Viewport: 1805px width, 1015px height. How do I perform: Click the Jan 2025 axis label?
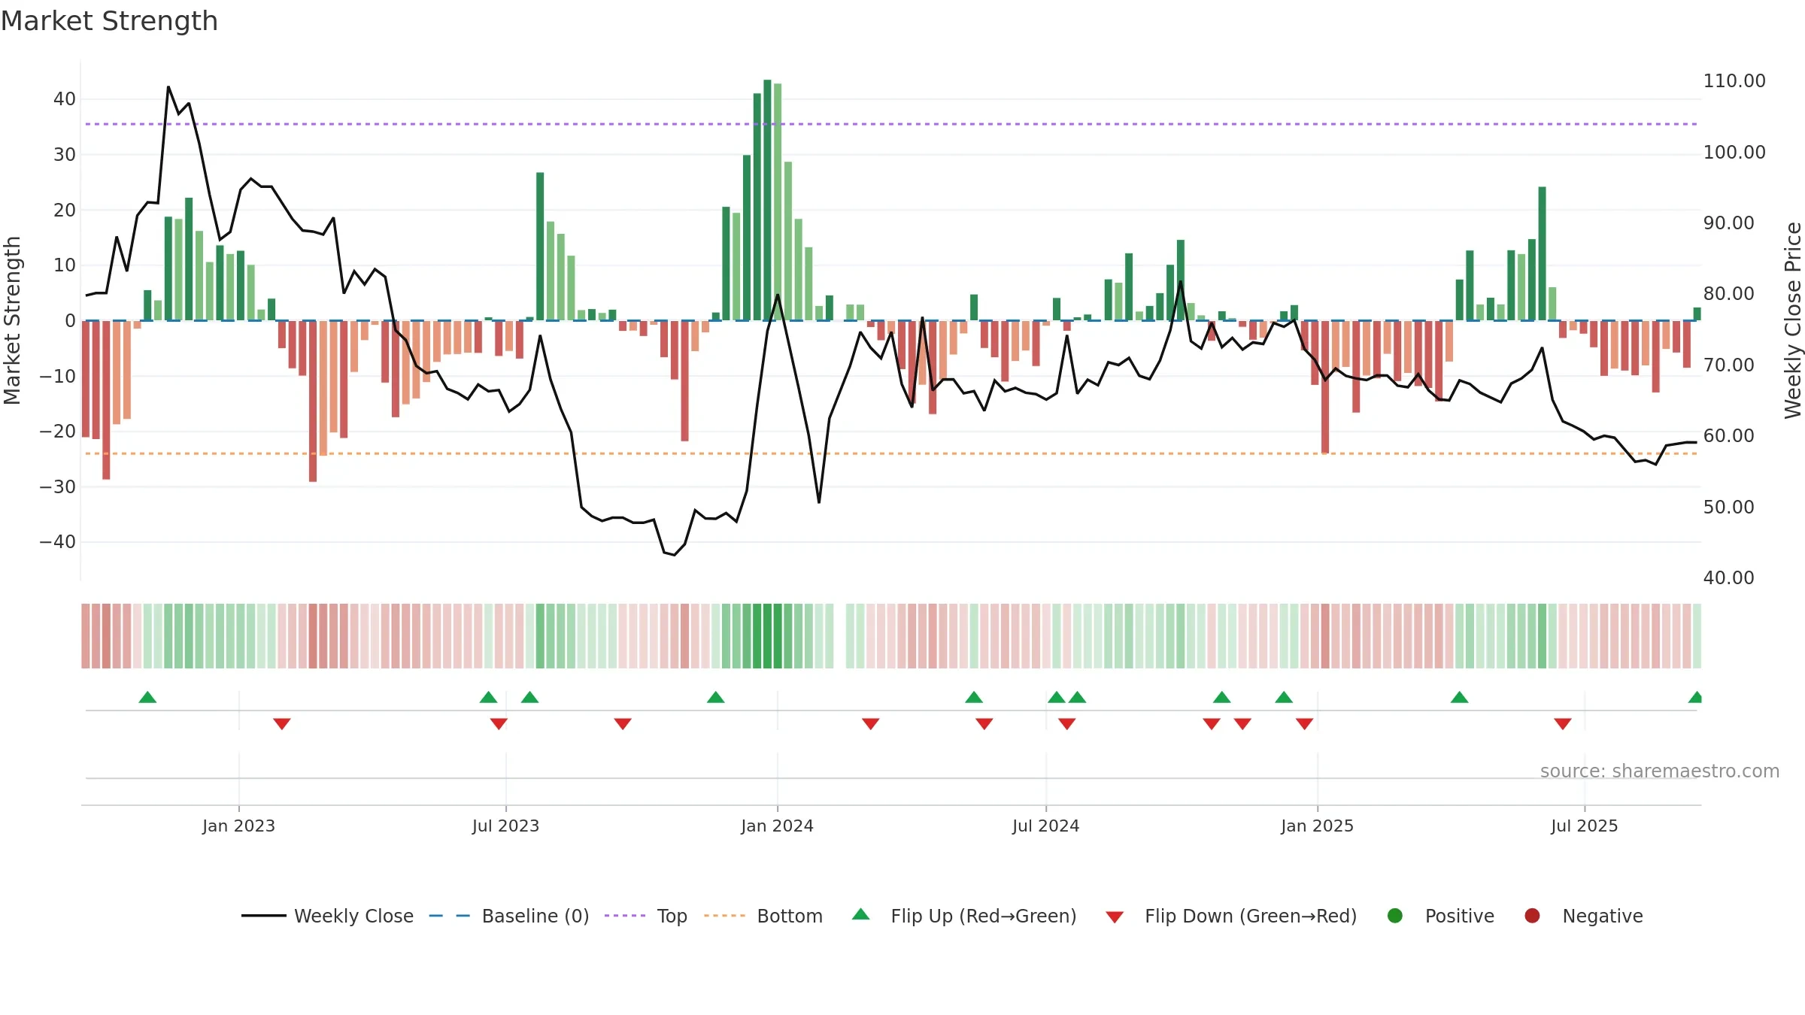coord(1317,826)
